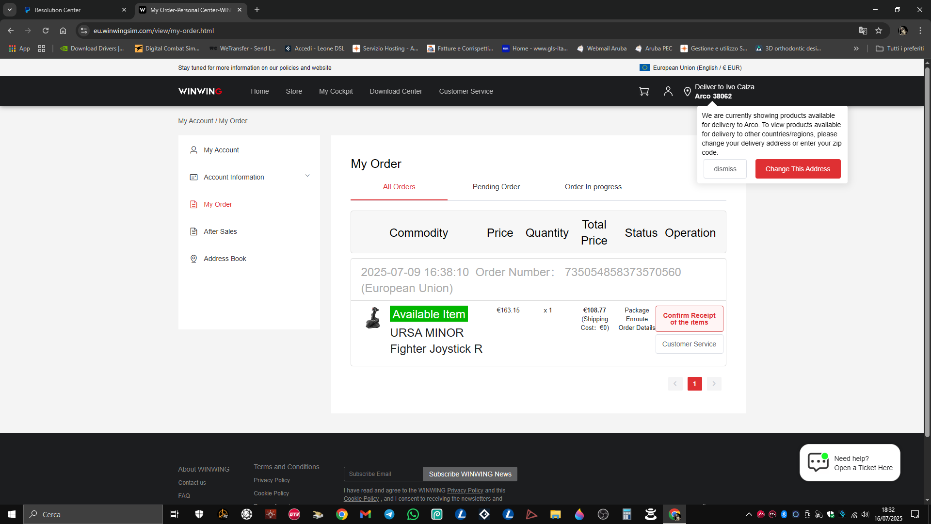
Task: Reload the page with refresh icon
Action: point(46,31)
